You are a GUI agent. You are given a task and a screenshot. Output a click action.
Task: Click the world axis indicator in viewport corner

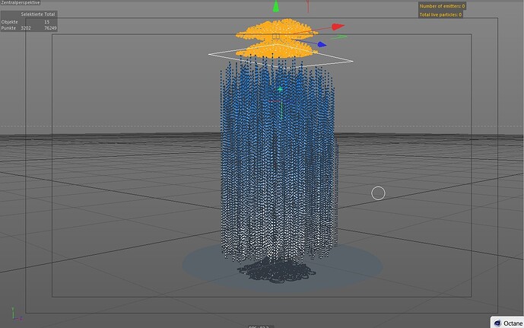click(x=17, y=314)
